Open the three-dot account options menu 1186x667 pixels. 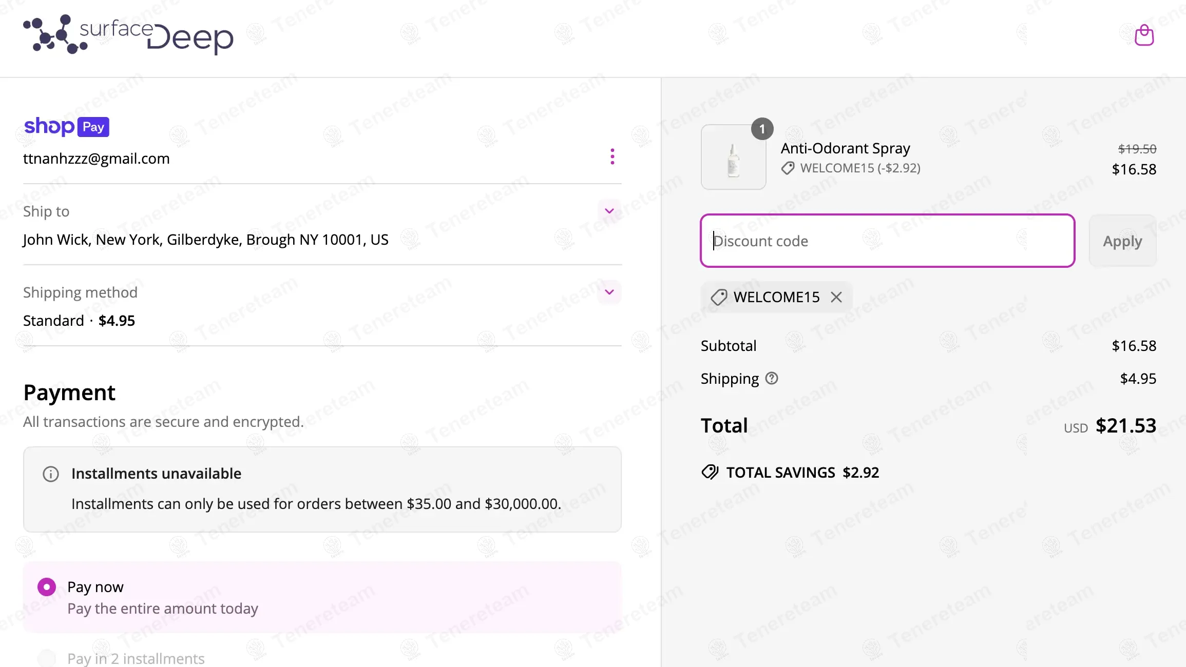point(612,156)
